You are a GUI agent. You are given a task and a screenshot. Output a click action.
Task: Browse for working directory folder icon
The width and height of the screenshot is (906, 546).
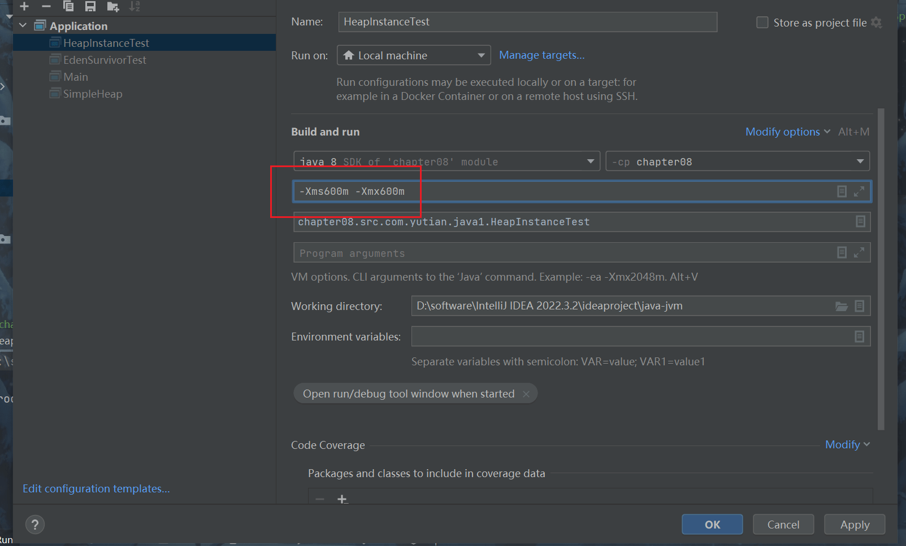842,306
